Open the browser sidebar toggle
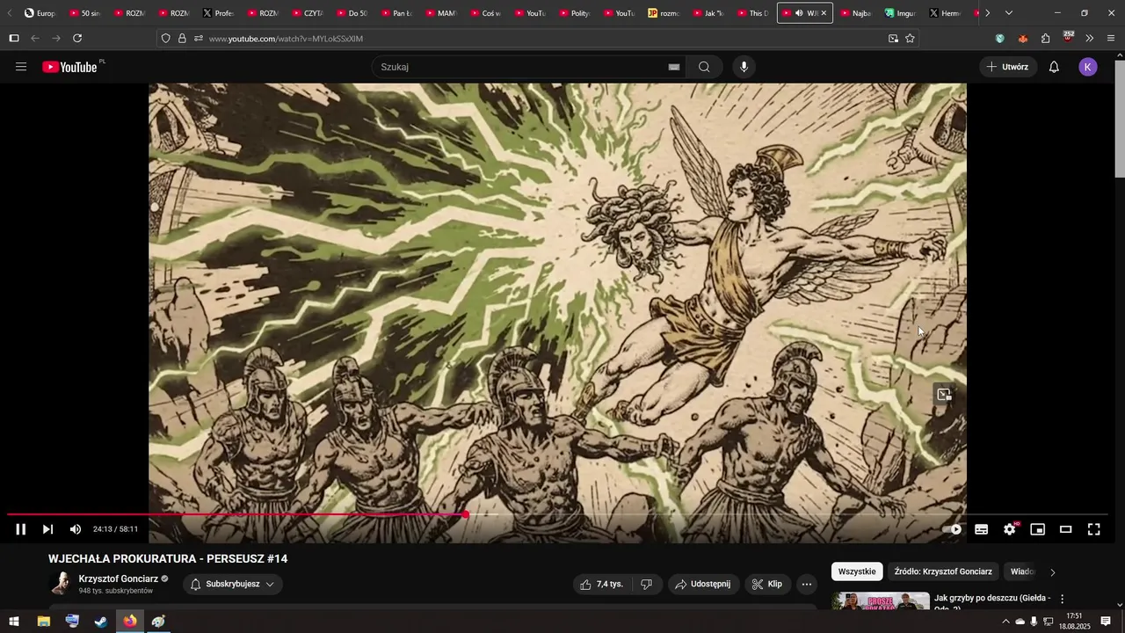Screen dimensions: 1125x633 tap(13, 39)
